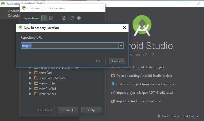This screenshot has height=121, width=204.
Task: Close the Checkout from Subversion dialog
Action: pyautogui.click(x=101, y=8)
